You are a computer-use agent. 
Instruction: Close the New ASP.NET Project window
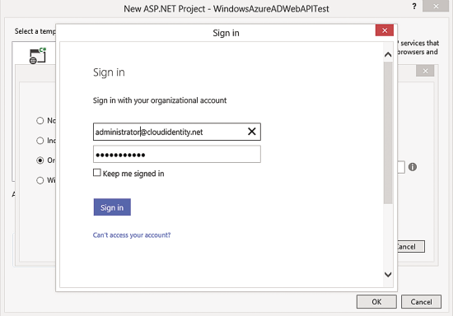[x=436, y=6]
